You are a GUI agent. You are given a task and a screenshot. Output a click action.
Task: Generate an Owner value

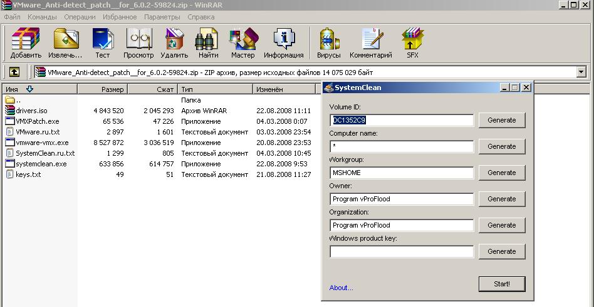tap(502, 199)
